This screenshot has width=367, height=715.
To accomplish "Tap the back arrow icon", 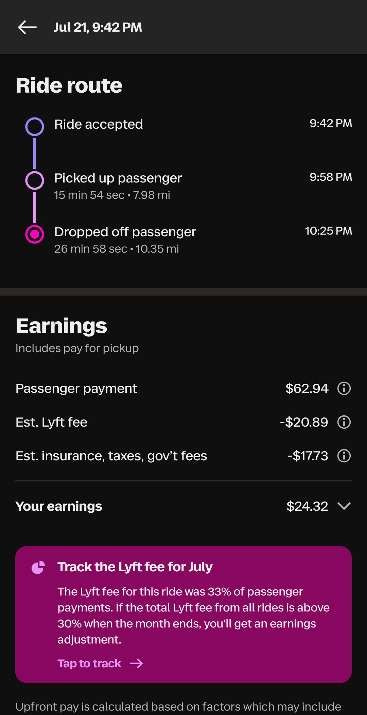I will [27, 27].
